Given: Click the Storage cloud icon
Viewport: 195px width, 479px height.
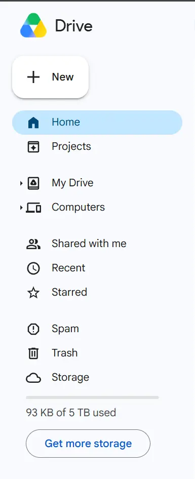Looking at the screenshot, I should (x=33, y=378).
